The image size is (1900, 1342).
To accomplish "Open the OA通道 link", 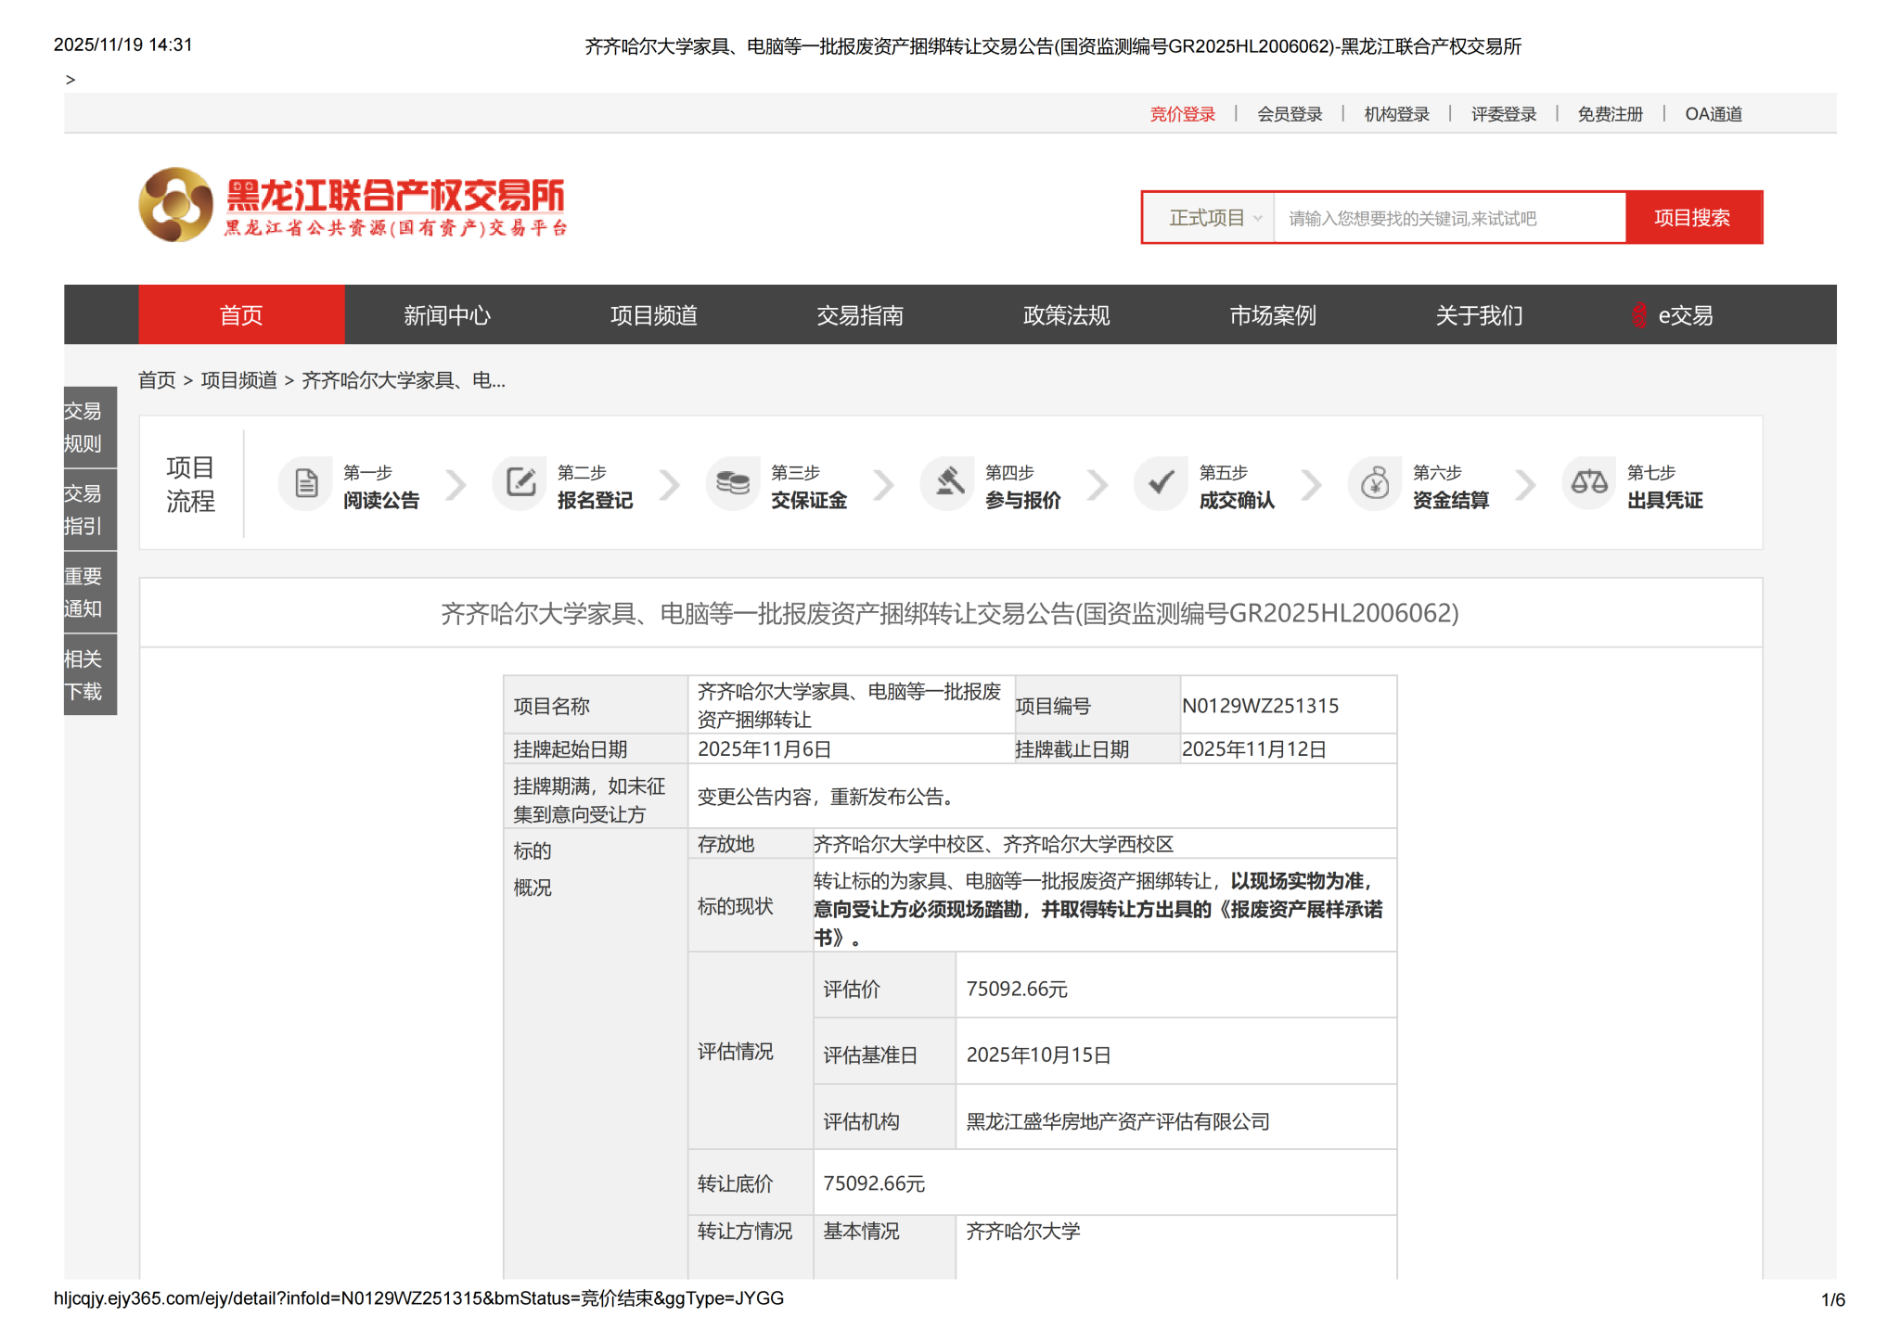I will click(1713, 114).
